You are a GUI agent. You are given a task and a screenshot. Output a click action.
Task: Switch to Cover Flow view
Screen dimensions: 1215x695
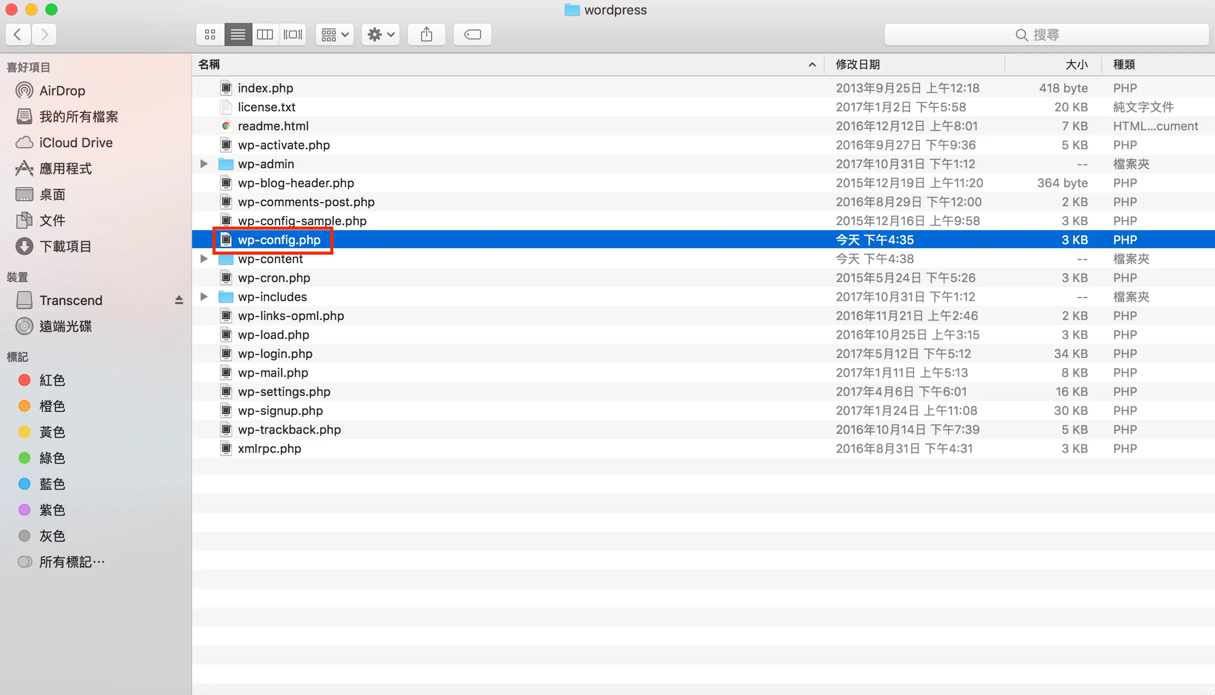(x=293, y=34)
